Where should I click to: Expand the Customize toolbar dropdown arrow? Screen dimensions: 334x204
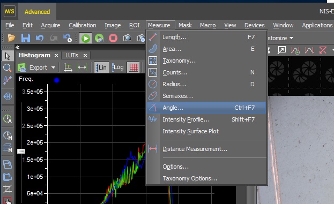point(292,38)
